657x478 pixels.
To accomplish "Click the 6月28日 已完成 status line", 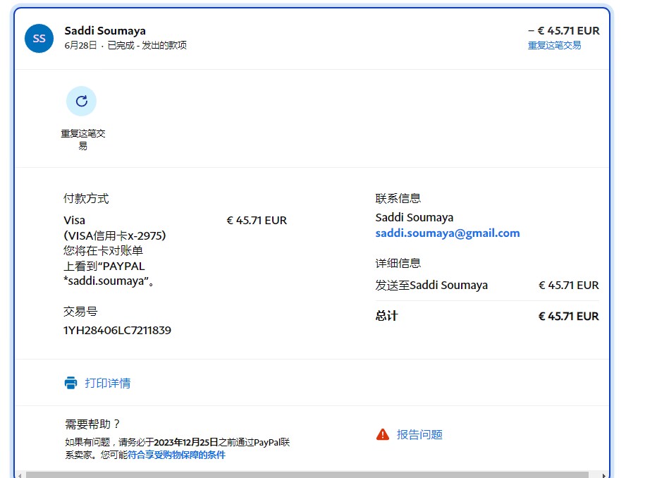I will (x=125, y=45).
